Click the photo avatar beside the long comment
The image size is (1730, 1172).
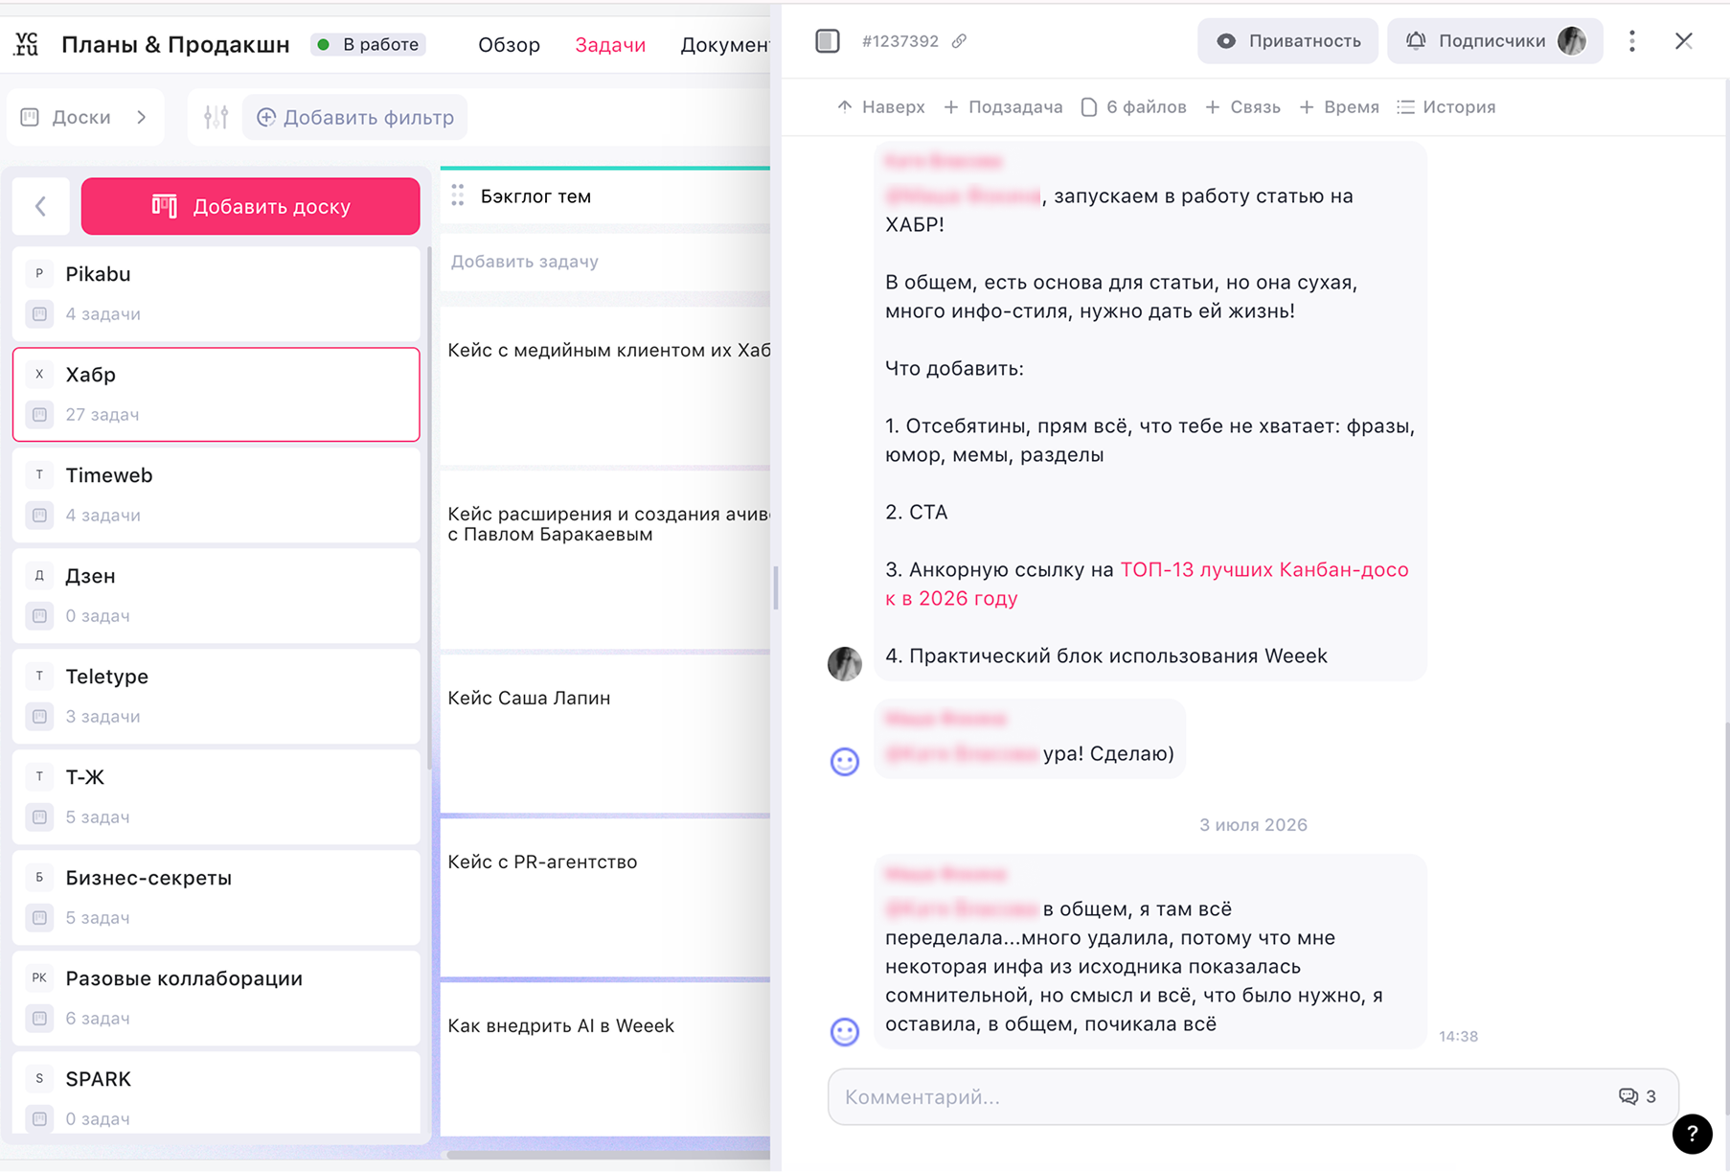[x=844, y=663]
